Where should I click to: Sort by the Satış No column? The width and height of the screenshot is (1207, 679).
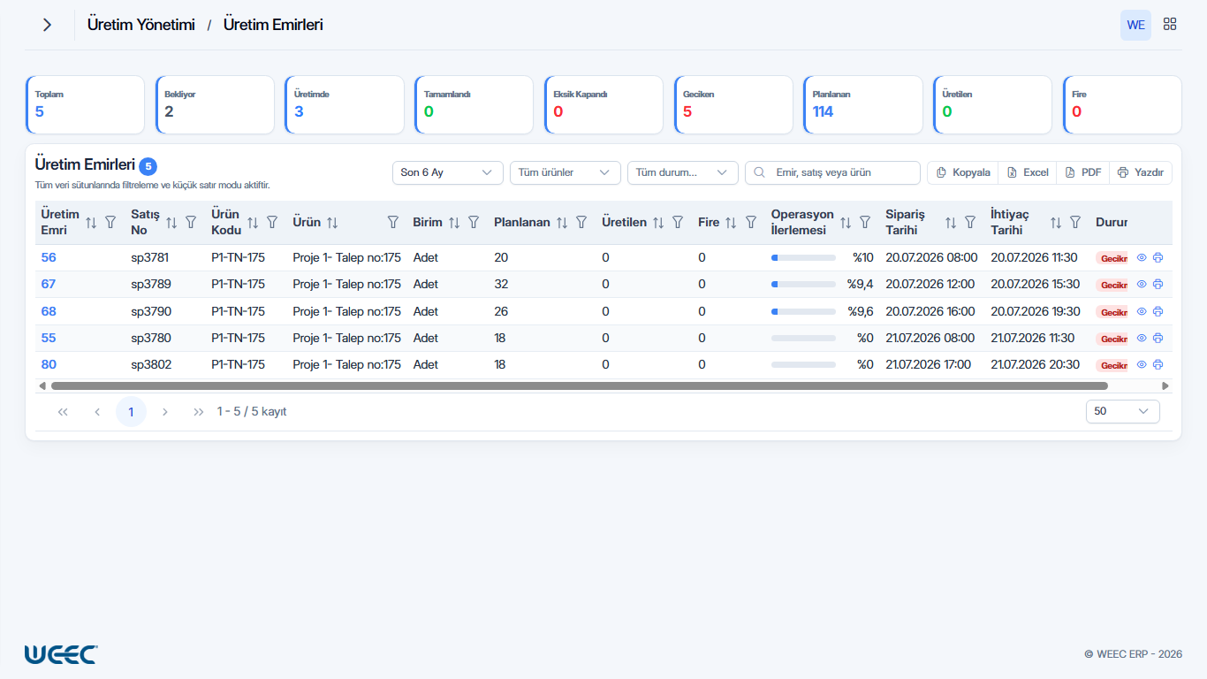(171, 223)
